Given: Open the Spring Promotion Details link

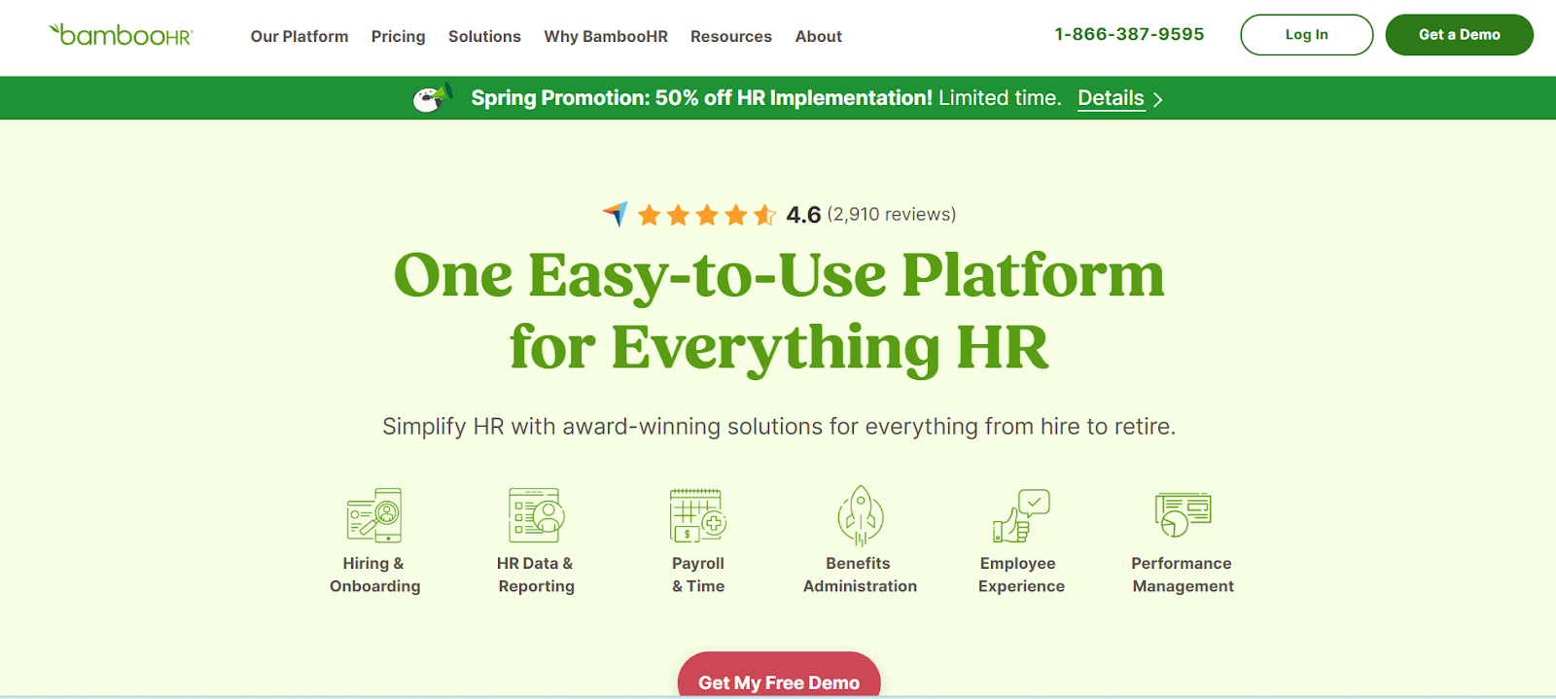Looking at the screenshot, I should pos(1111,98).
